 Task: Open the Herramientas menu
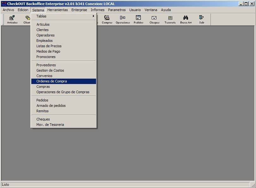pos(58,10)
